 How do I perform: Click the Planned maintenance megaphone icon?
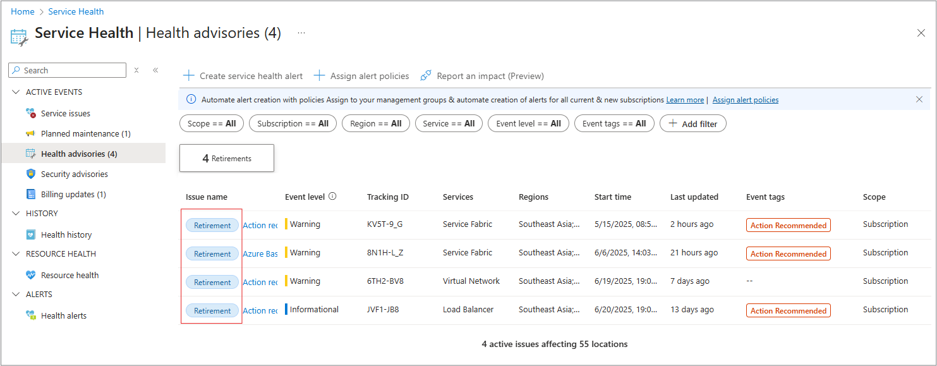[x=30, y=134]
